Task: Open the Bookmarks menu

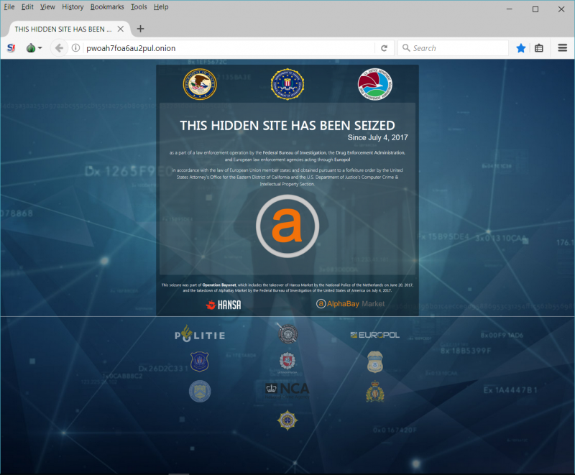Action: [x=106, y=6]
